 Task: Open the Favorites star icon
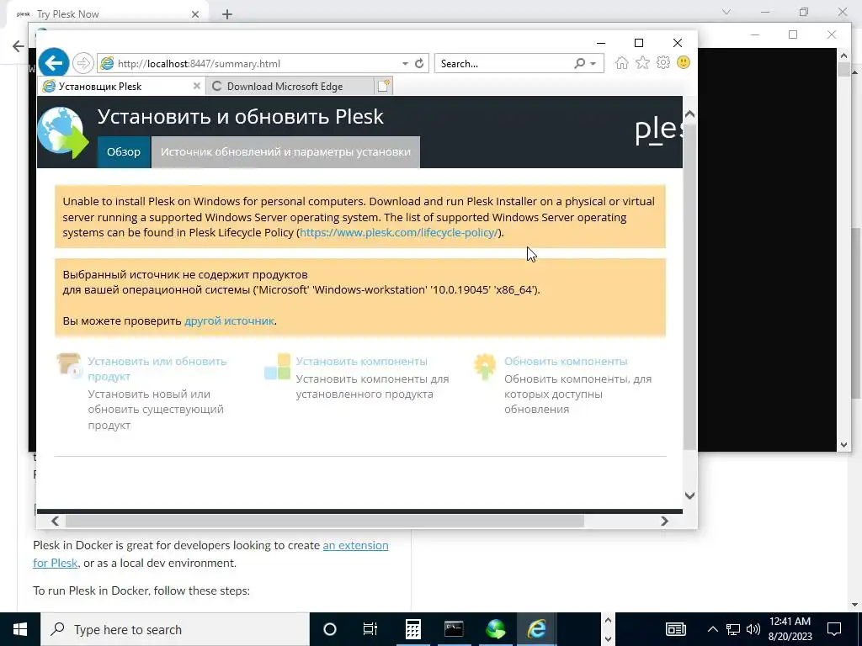tap(642, 62)
